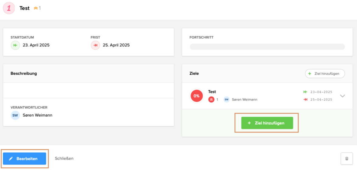
Task: Click the small SW avatar in goal row
Action: click(226, 99)
